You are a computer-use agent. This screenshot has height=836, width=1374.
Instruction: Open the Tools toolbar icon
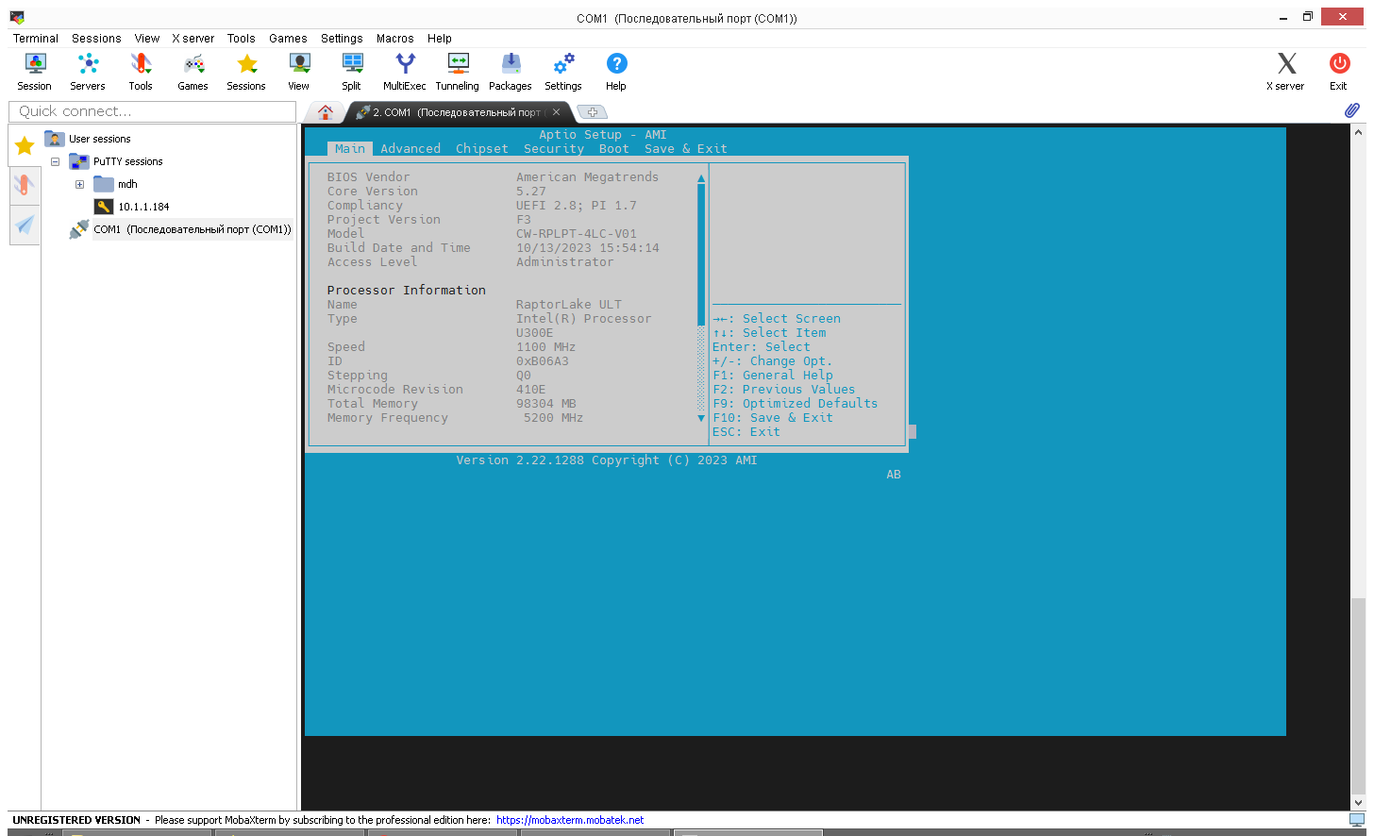[141, 72]
